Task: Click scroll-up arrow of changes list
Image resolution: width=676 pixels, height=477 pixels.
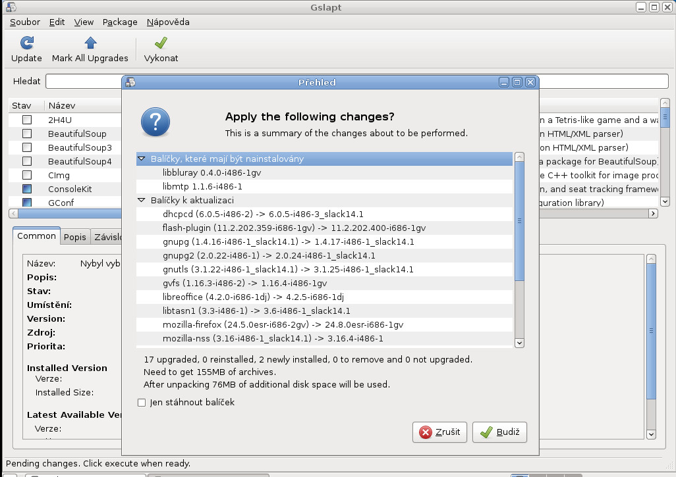Action: (519, 157)
